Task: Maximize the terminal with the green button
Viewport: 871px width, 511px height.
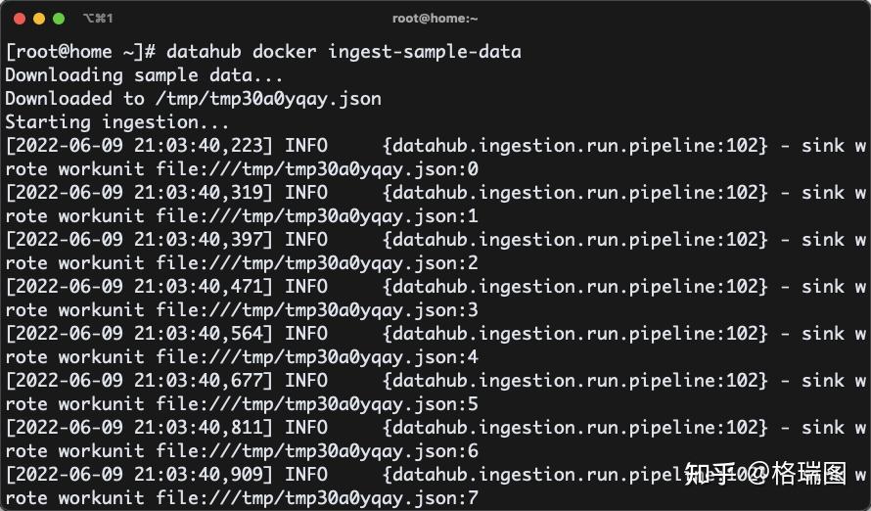Action: pyautogui.click(x=59, y=19)
